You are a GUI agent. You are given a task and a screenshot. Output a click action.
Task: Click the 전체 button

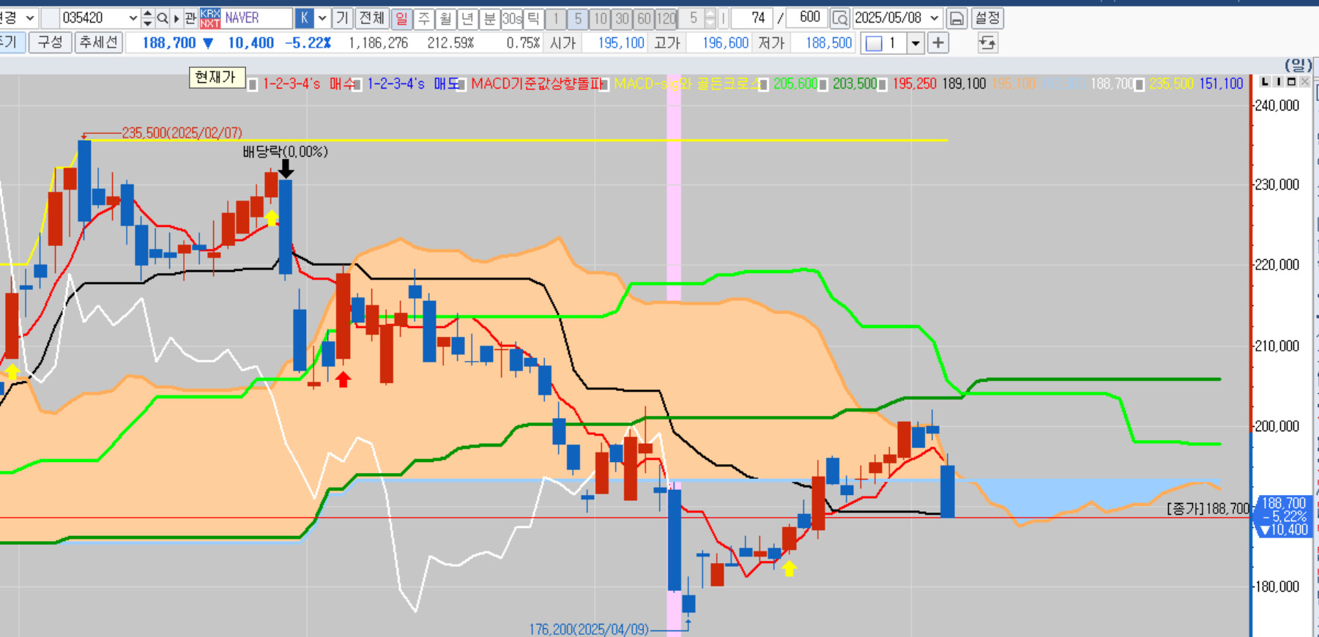(x=372, y=18)
